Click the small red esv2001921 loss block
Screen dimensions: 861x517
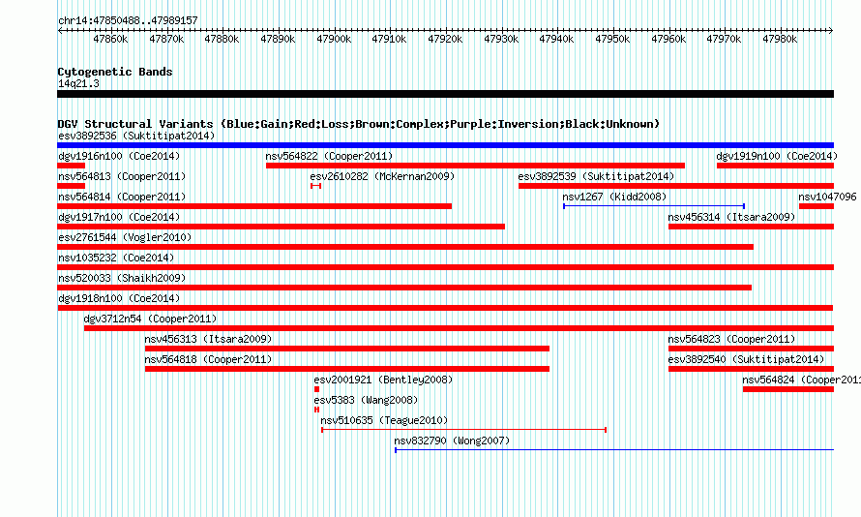(x=316, y=389)
